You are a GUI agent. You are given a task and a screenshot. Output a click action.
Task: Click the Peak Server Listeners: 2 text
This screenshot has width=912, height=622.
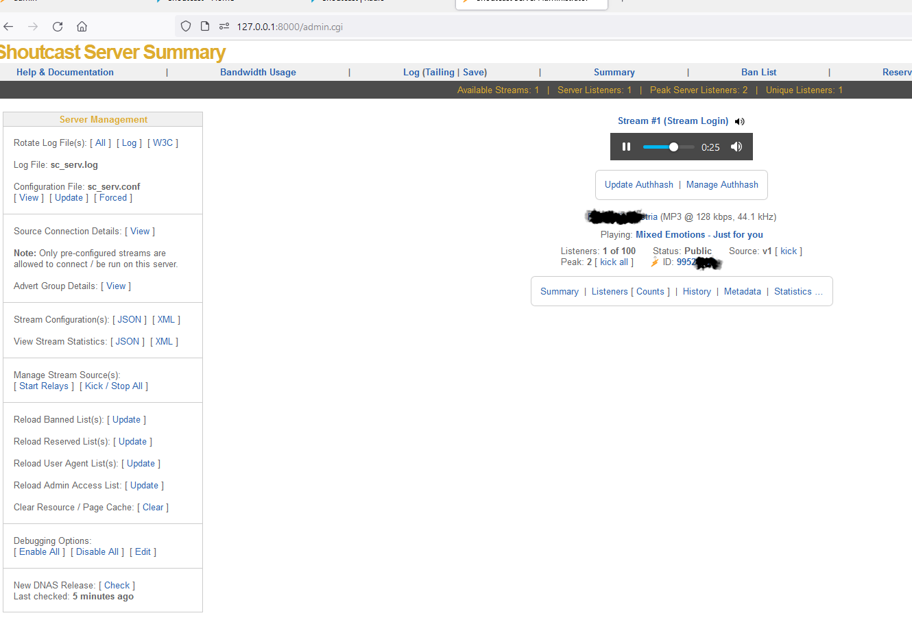tap(699, 90)
